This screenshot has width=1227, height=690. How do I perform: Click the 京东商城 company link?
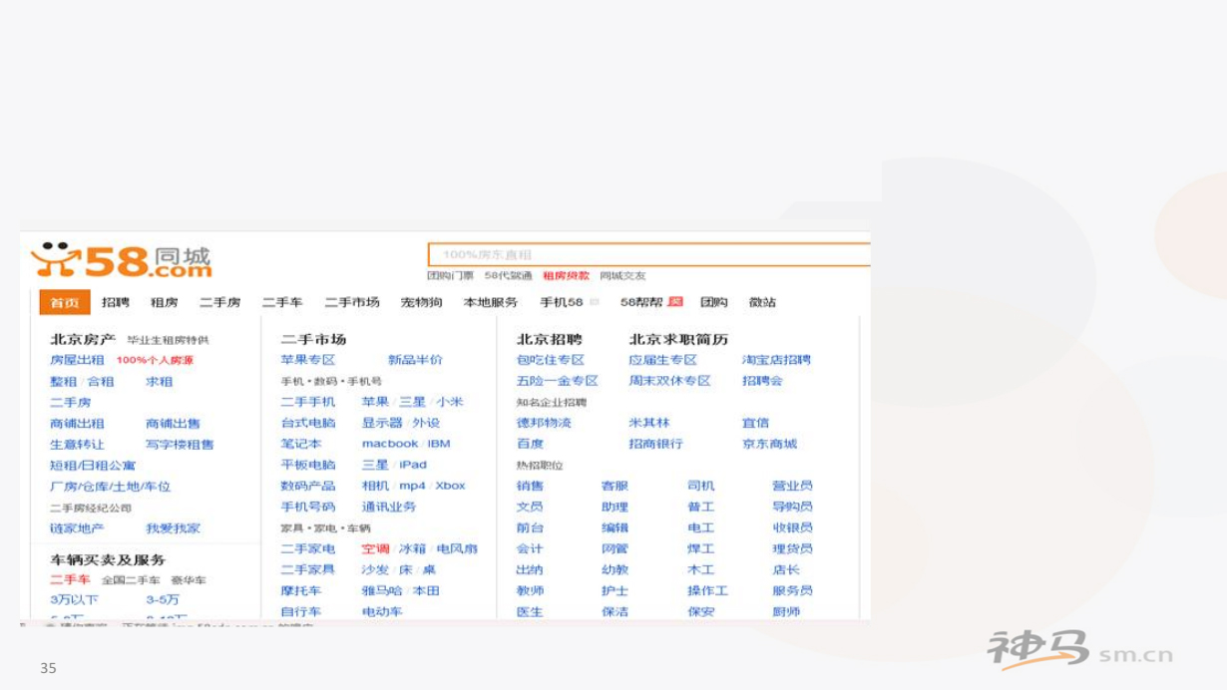click(x=770, y=444)
